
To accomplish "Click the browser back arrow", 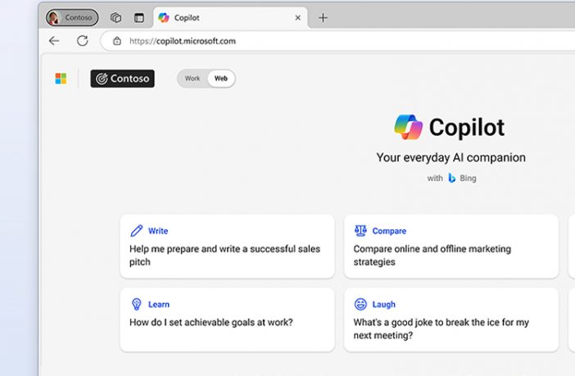I will coord(54,41).
